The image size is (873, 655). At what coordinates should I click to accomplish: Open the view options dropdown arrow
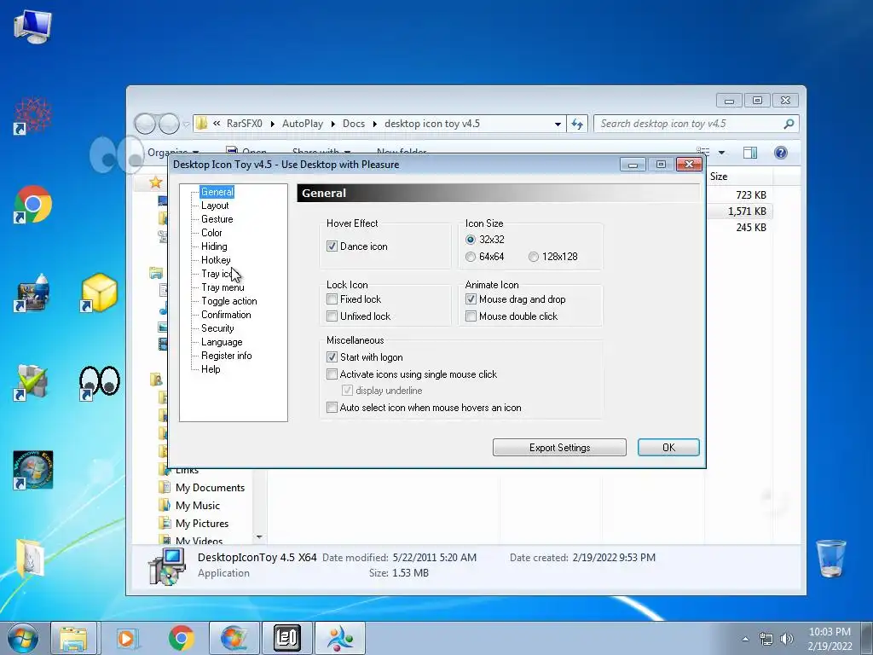pos(721,153)
